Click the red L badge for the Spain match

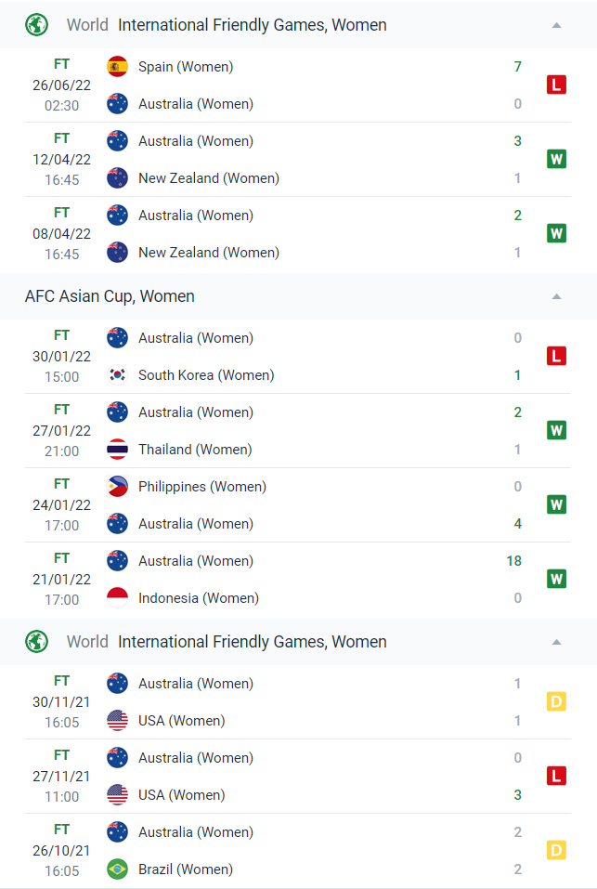point(556,85)
